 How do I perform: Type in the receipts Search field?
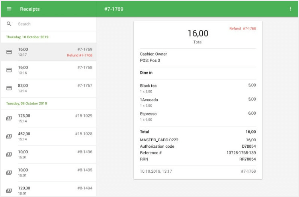pos(52,24)
